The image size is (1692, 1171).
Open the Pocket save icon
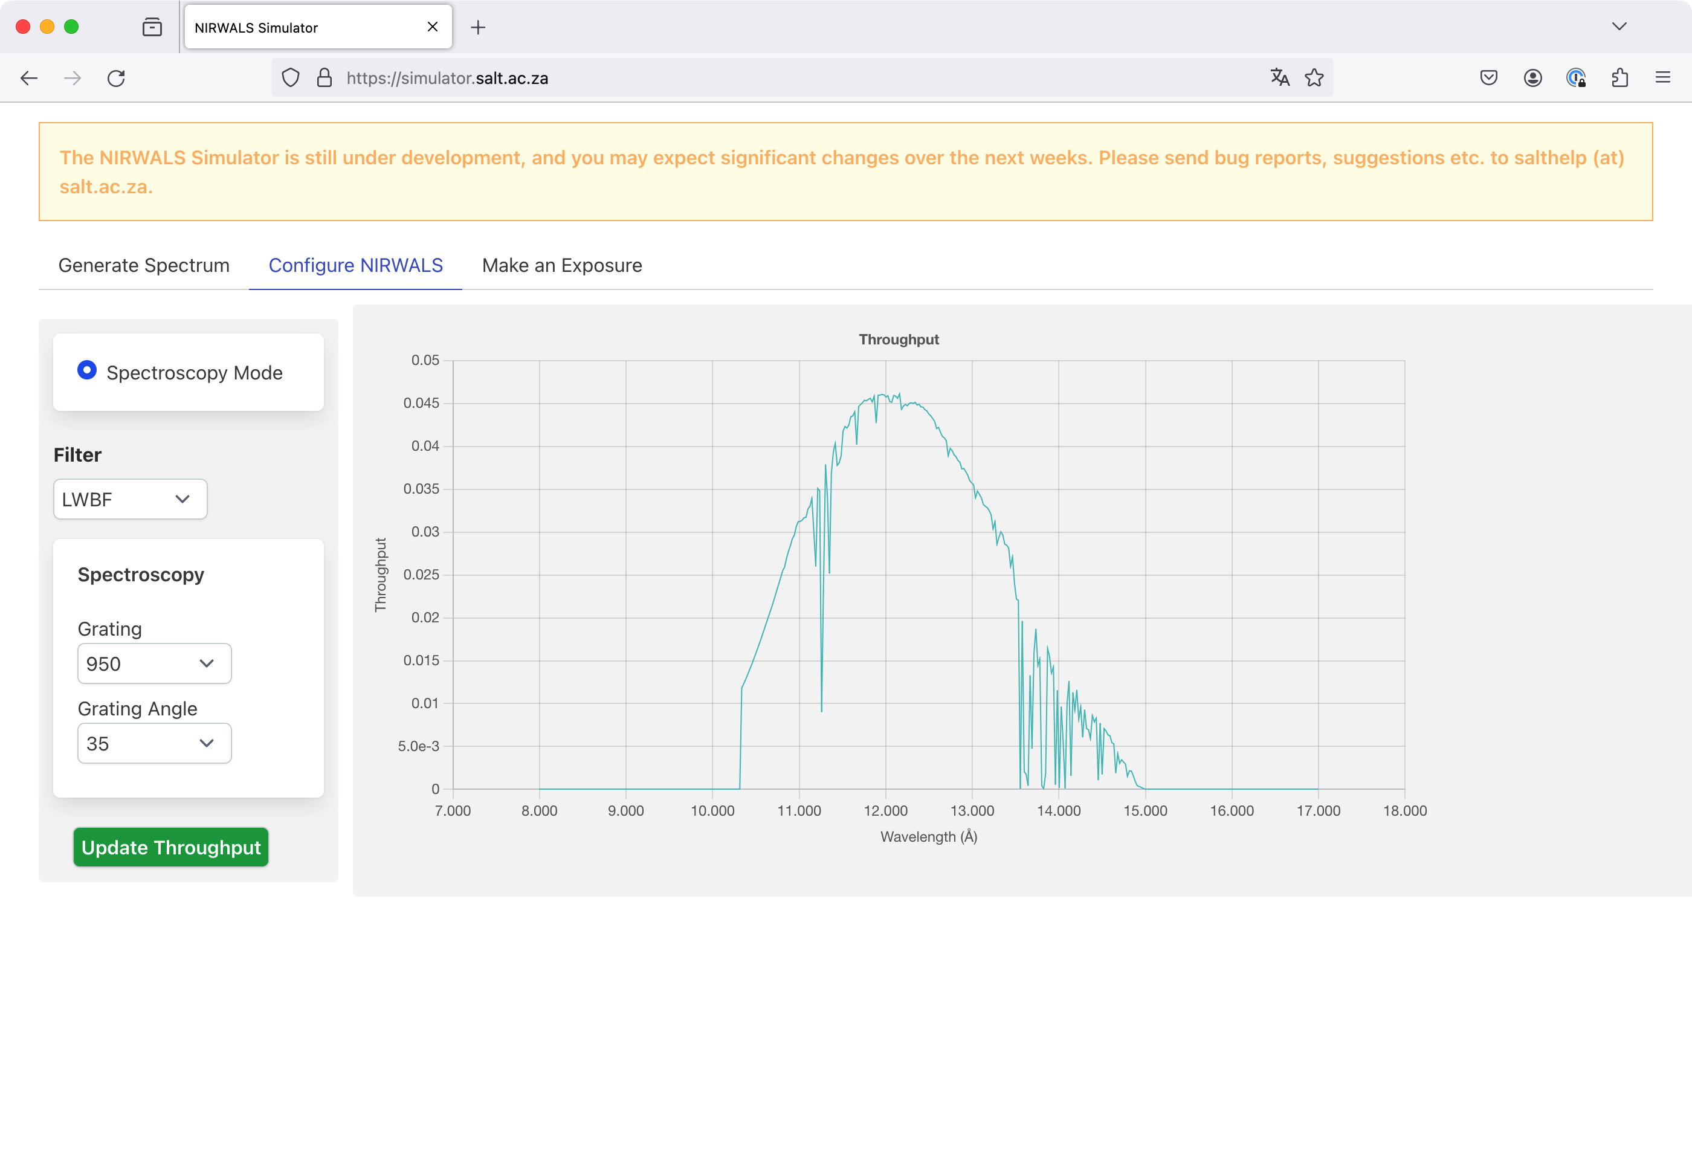click(x=1489, y=78)
